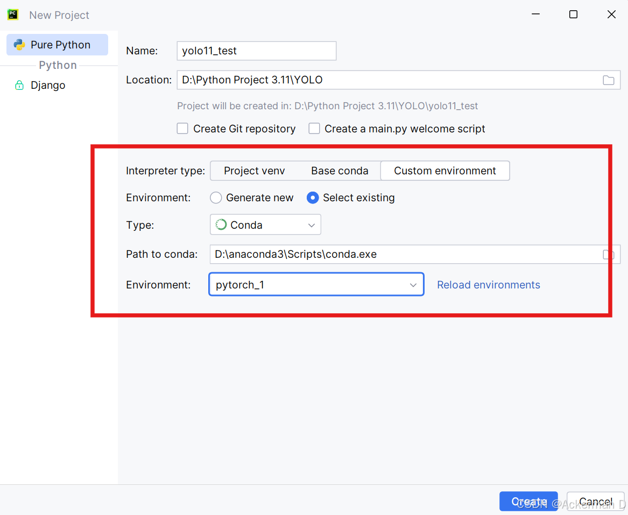The height and width of the screenshot is (515, 628).
Task: Browse for Location using folder icon
Action: pyautogui.click(x=609, y=80)
